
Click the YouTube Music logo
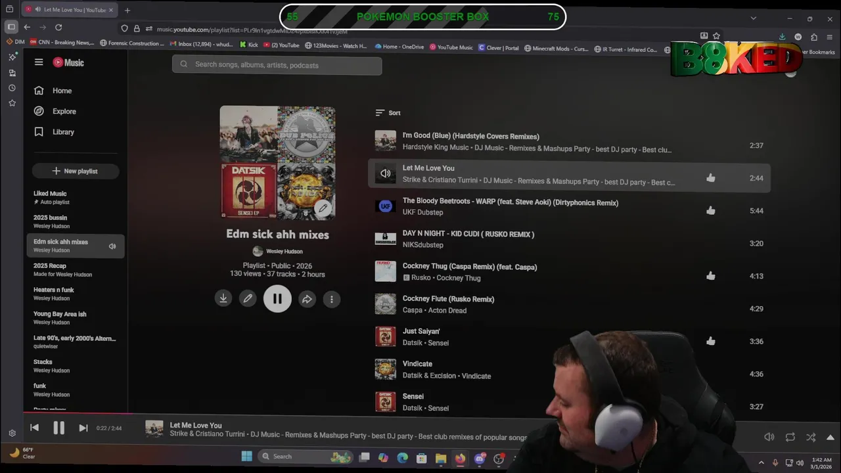68,62
